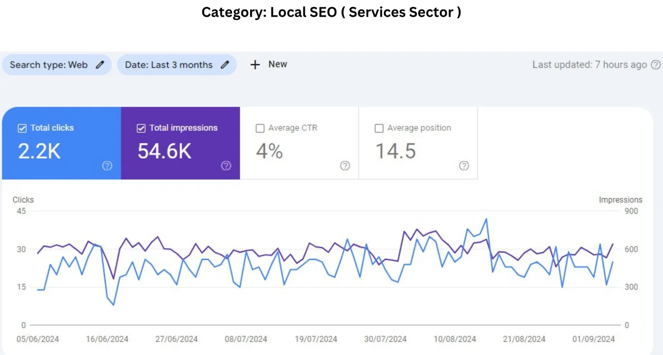
Task: Click the 30/07/2024 date label
Action: click(385, 339)
